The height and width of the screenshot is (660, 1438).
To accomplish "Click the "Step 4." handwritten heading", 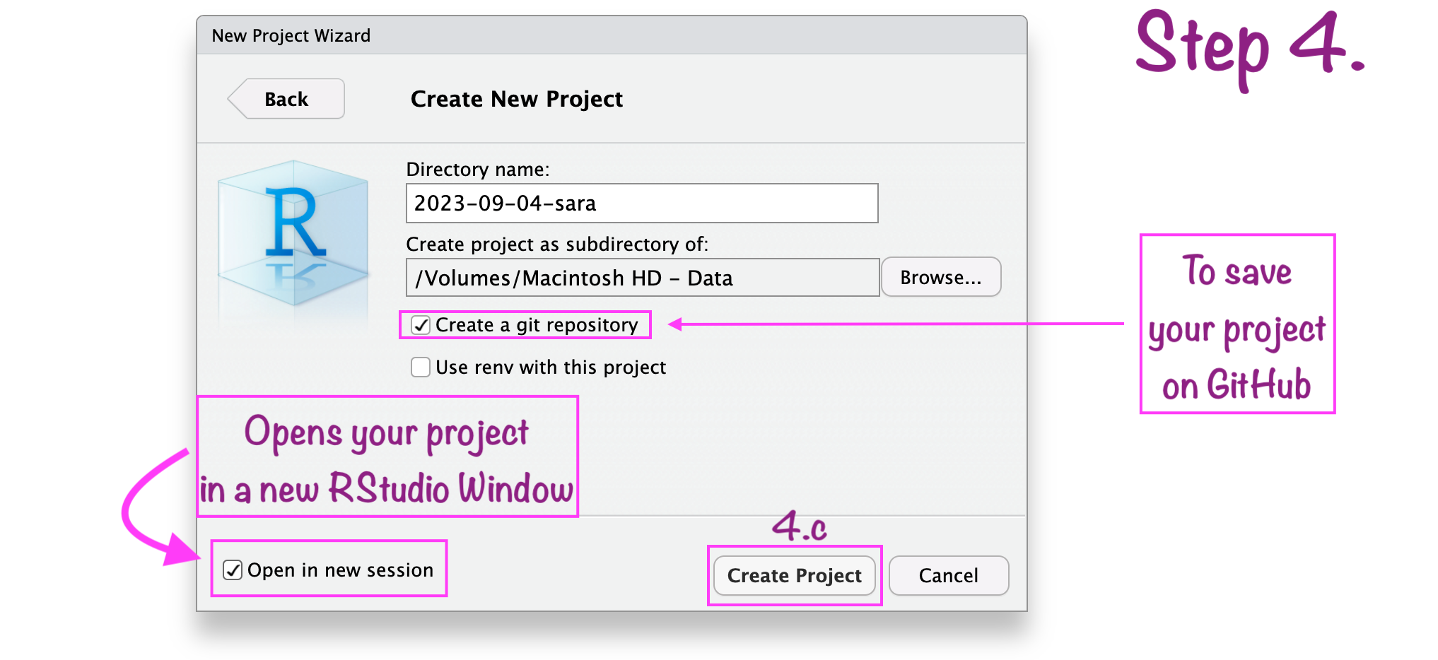I will tap(1249, 46).
